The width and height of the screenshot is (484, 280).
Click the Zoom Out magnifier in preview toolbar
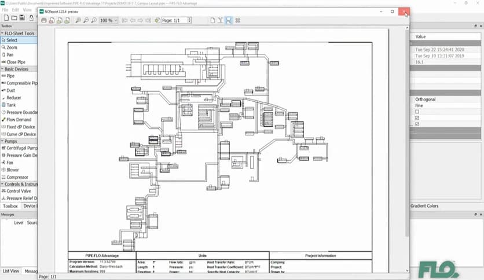coord(86,20)
